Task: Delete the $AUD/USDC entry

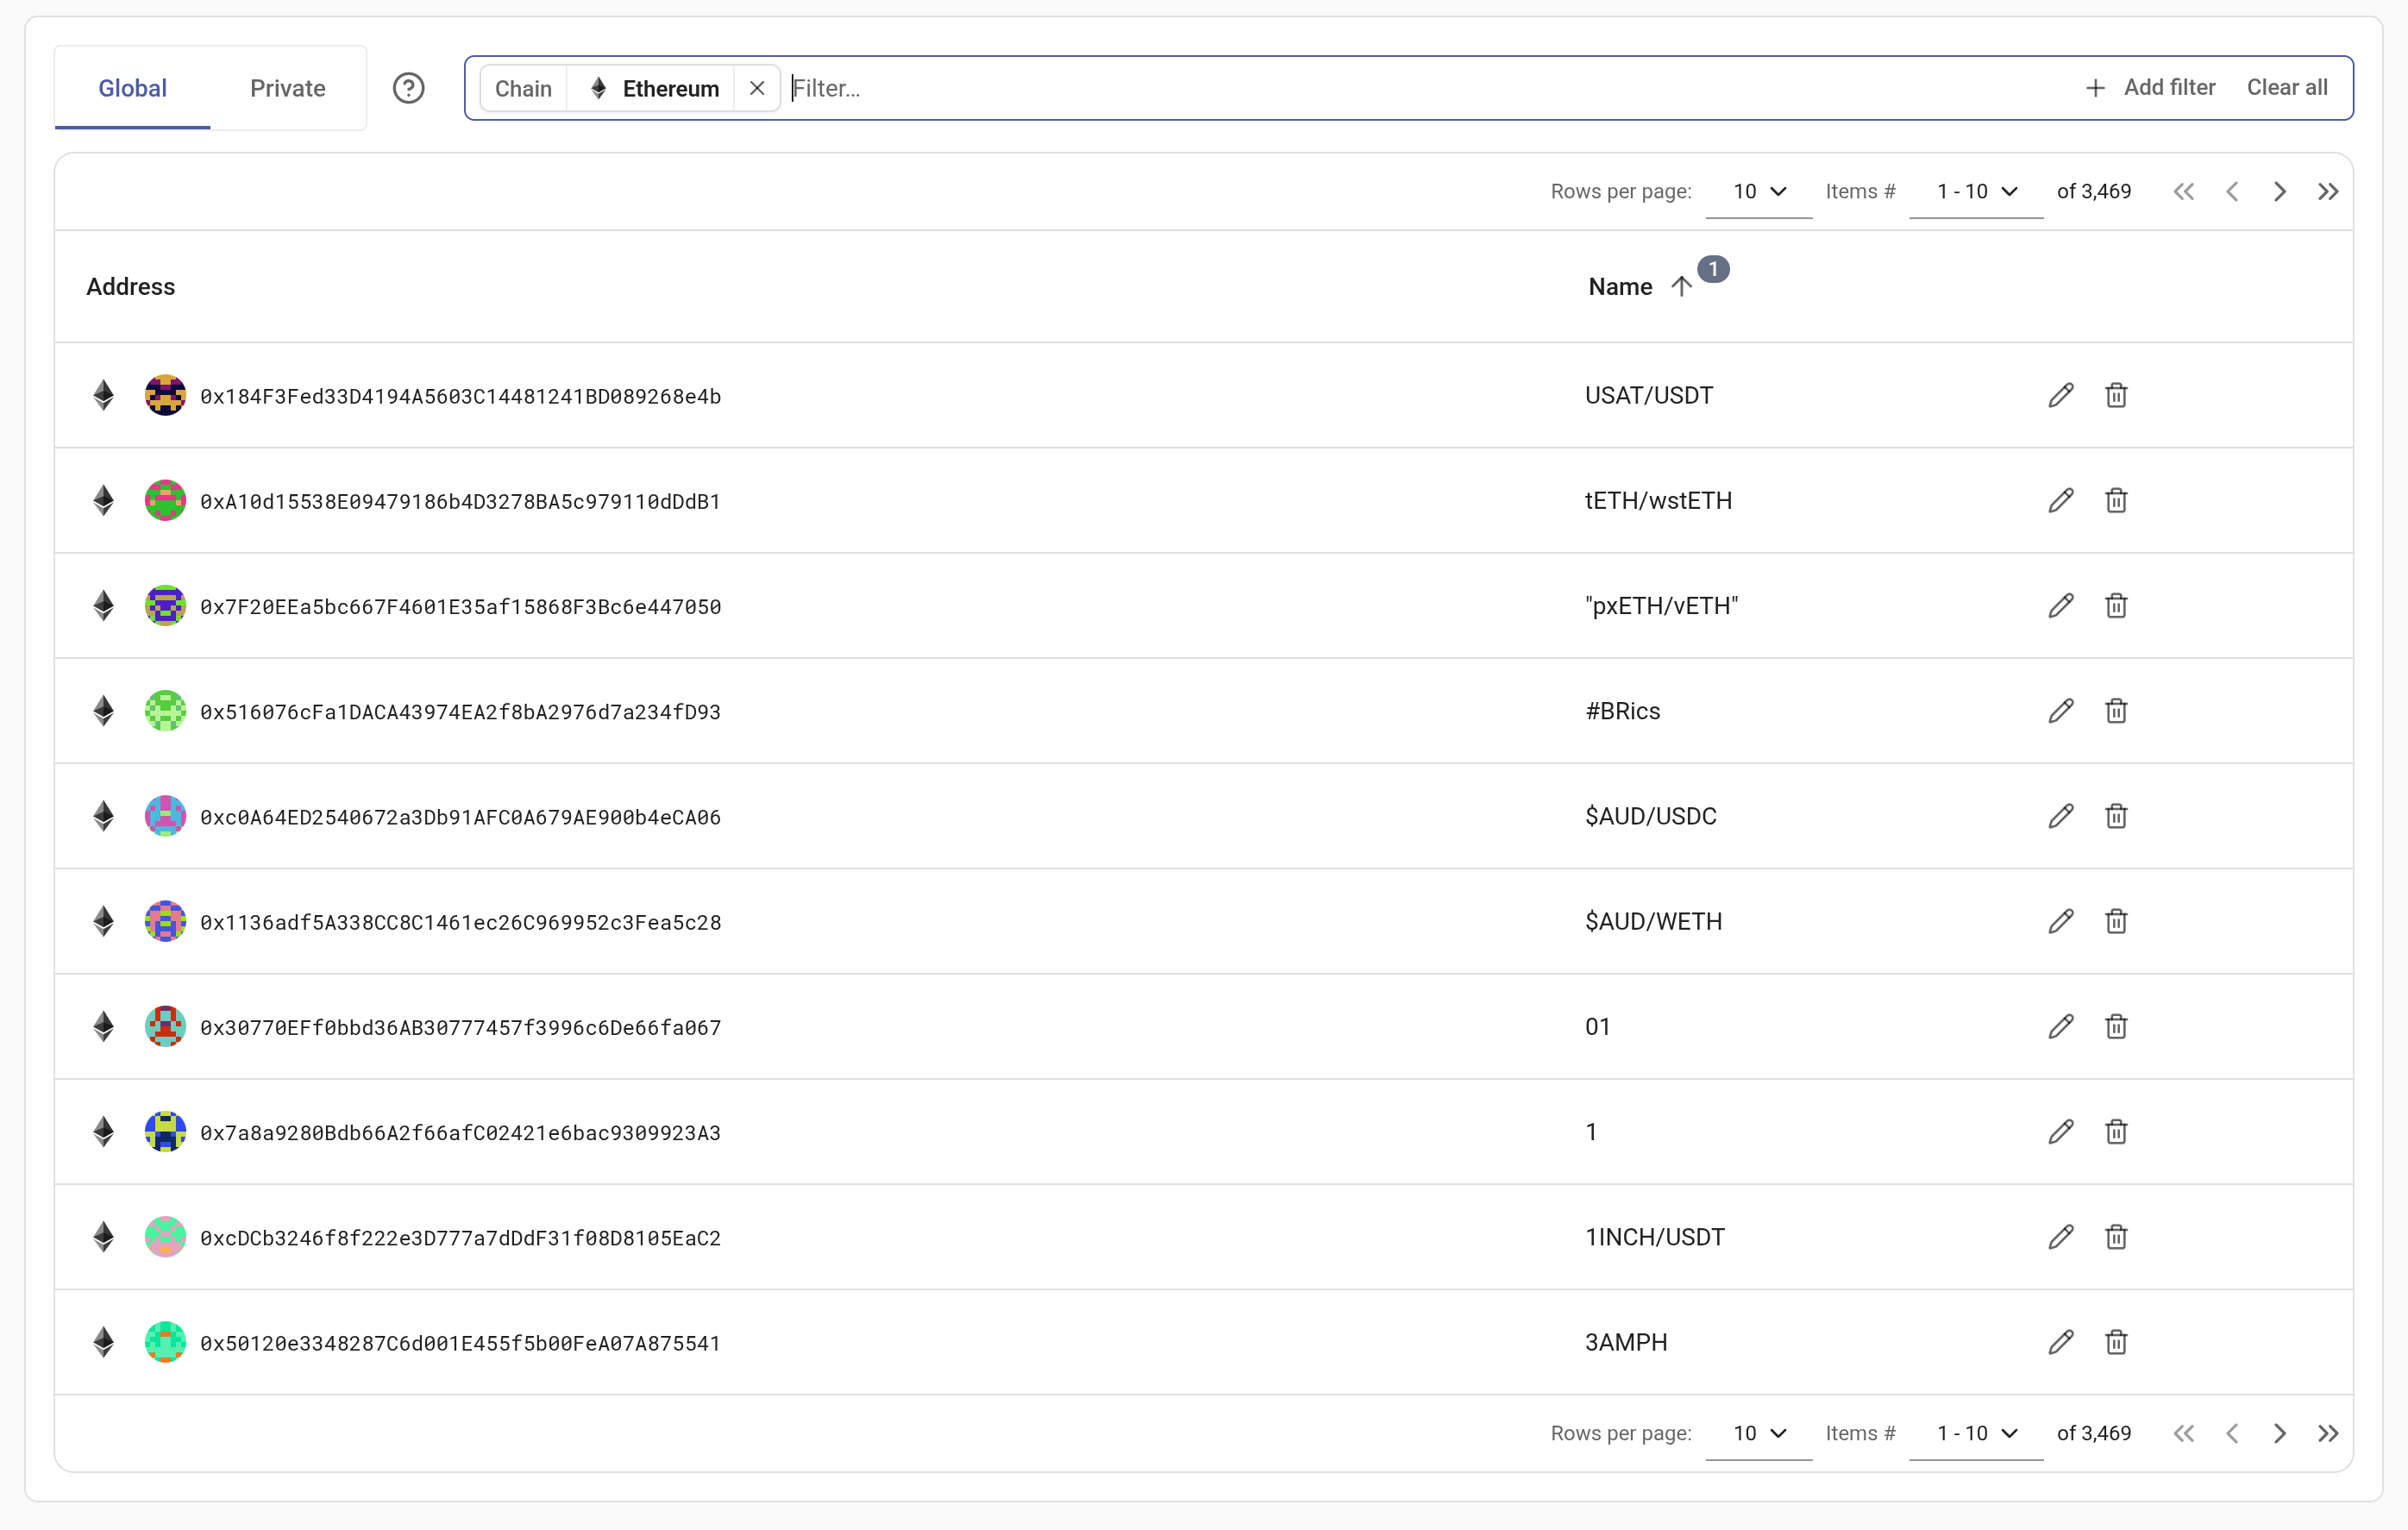Action: tap(2116, 816)
